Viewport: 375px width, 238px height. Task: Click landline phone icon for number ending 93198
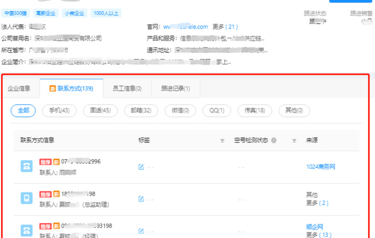pyautogui.click(x=27, y=230)
